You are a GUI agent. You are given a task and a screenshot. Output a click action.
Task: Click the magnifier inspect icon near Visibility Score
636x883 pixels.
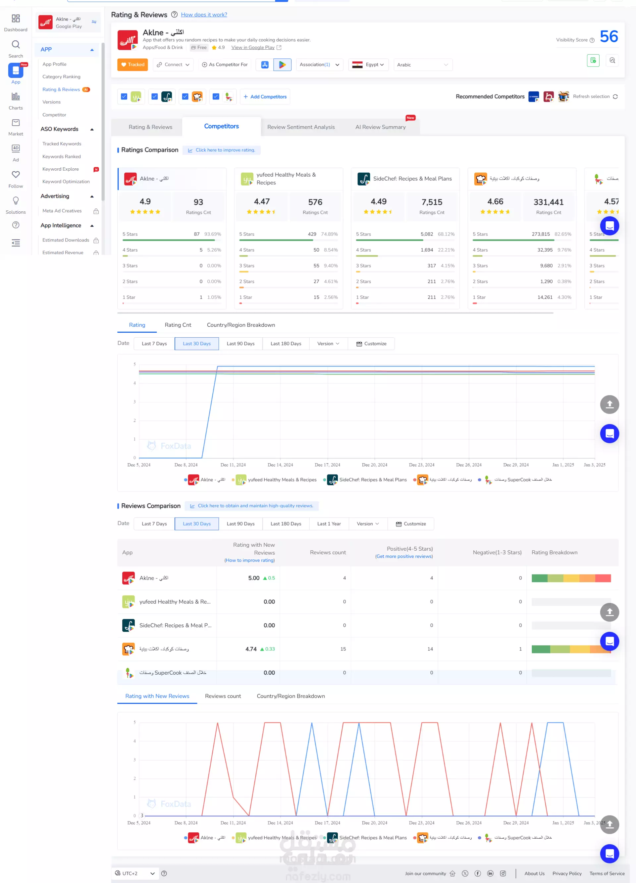pyautogui.click(x=612, y=60)
